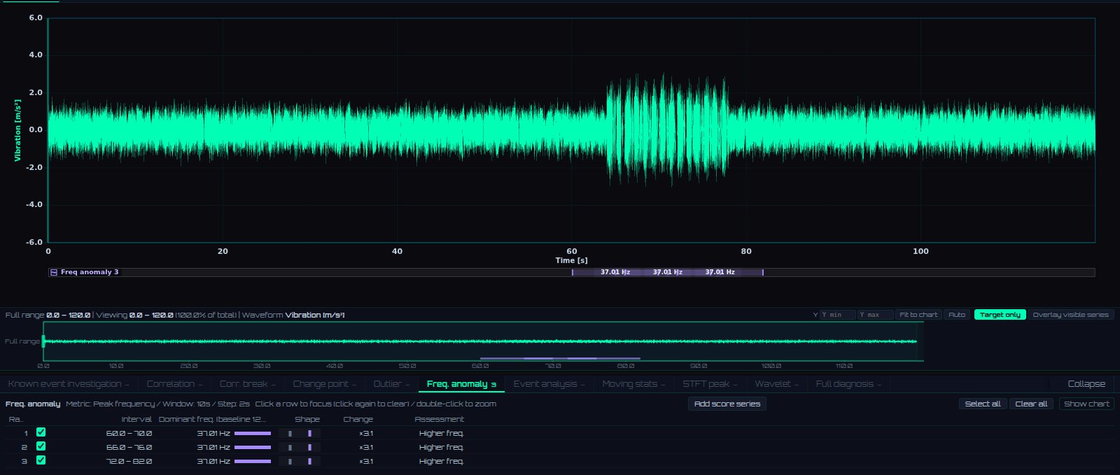Screen dimensions: 1120x475
Task: Click the Show chart button
Action: click(1086, 404)
